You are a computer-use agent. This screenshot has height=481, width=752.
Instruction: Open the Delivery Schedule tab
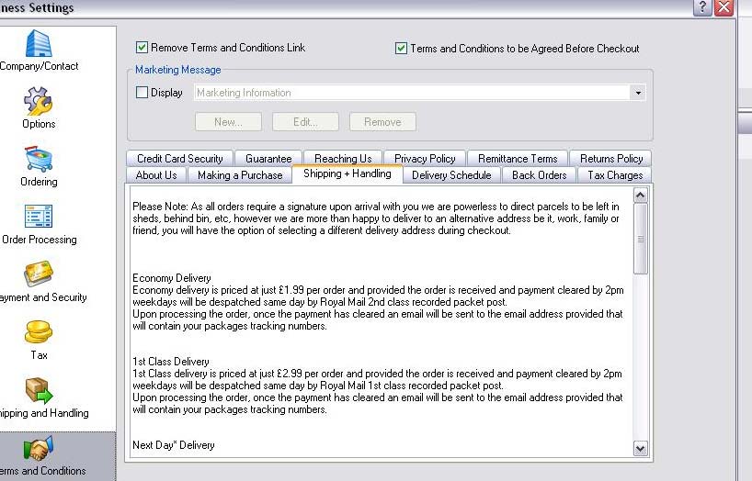tap(451, 175)
